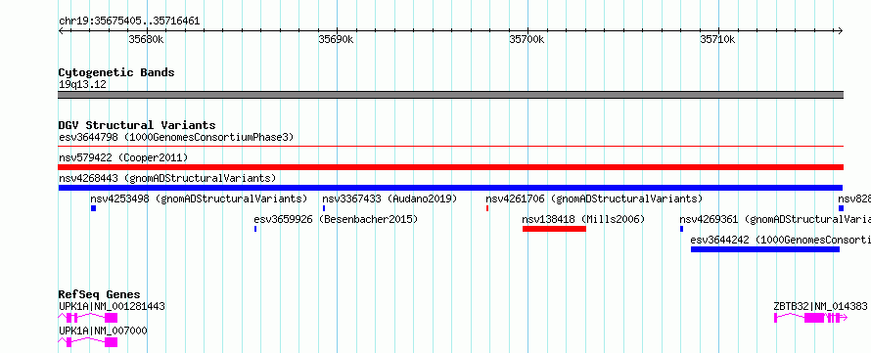This screenshot has width=871, height=353.
Task: Click the thin red esv3644798 variant line
Action: pos(450,147)
